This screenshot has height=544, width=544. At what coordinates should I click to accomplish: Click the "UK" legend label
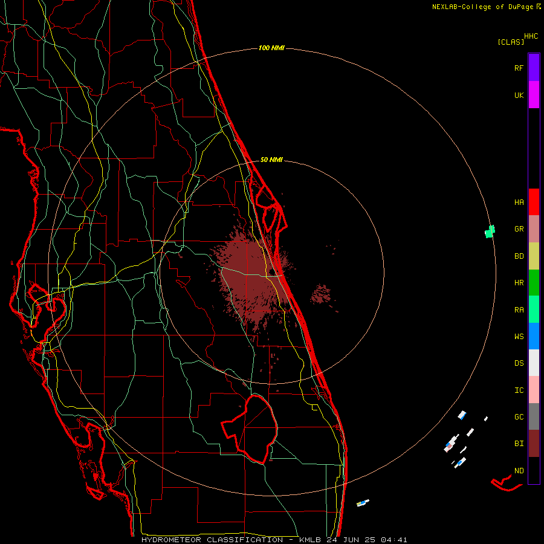(519, 95)
